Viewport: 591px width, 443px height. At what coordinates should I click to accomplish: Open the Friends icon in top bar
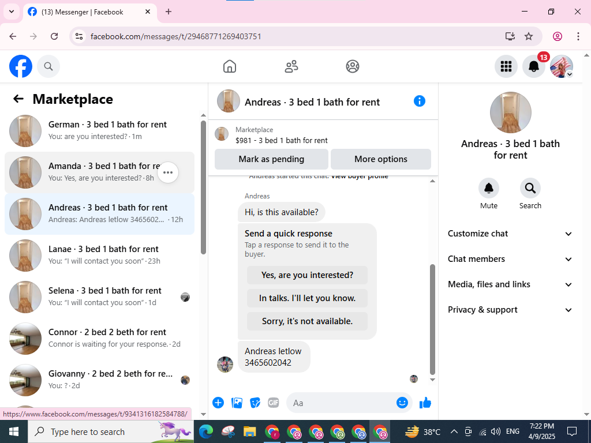(x=291, y=66)
